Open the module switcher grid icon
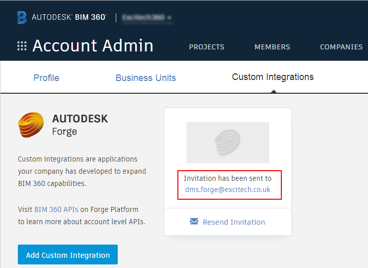This screenshot has height=268, width=368. (x=22, y=46)
